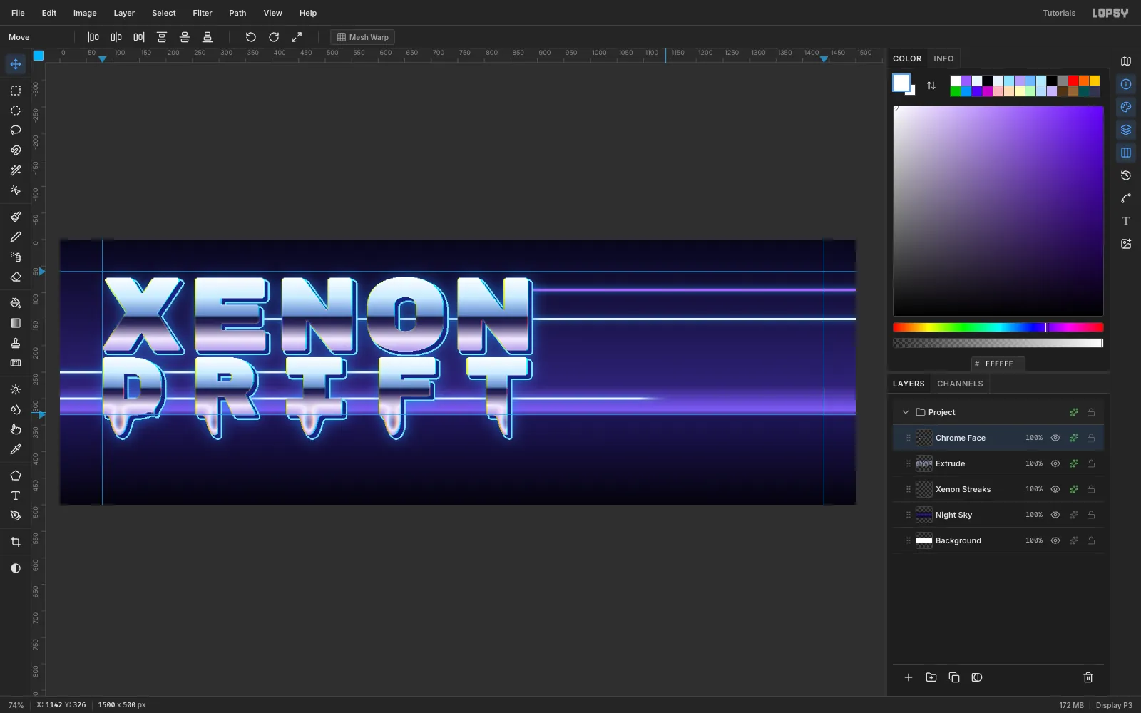Screen dimensions: 1141x713
Task: Select the Move tool
Action: click(x=16, y=64)
